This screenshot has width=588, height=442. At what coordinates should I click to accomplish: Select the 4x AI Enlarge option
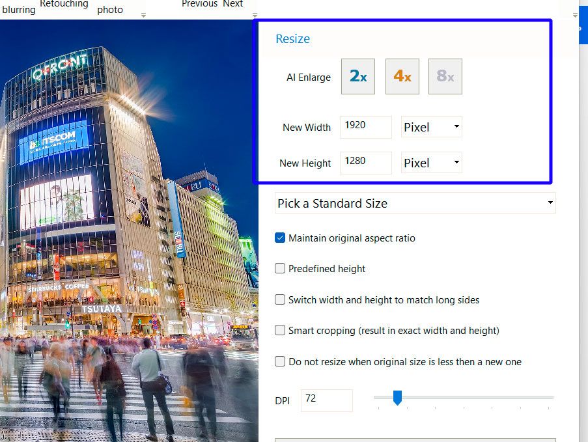point(402,76)
